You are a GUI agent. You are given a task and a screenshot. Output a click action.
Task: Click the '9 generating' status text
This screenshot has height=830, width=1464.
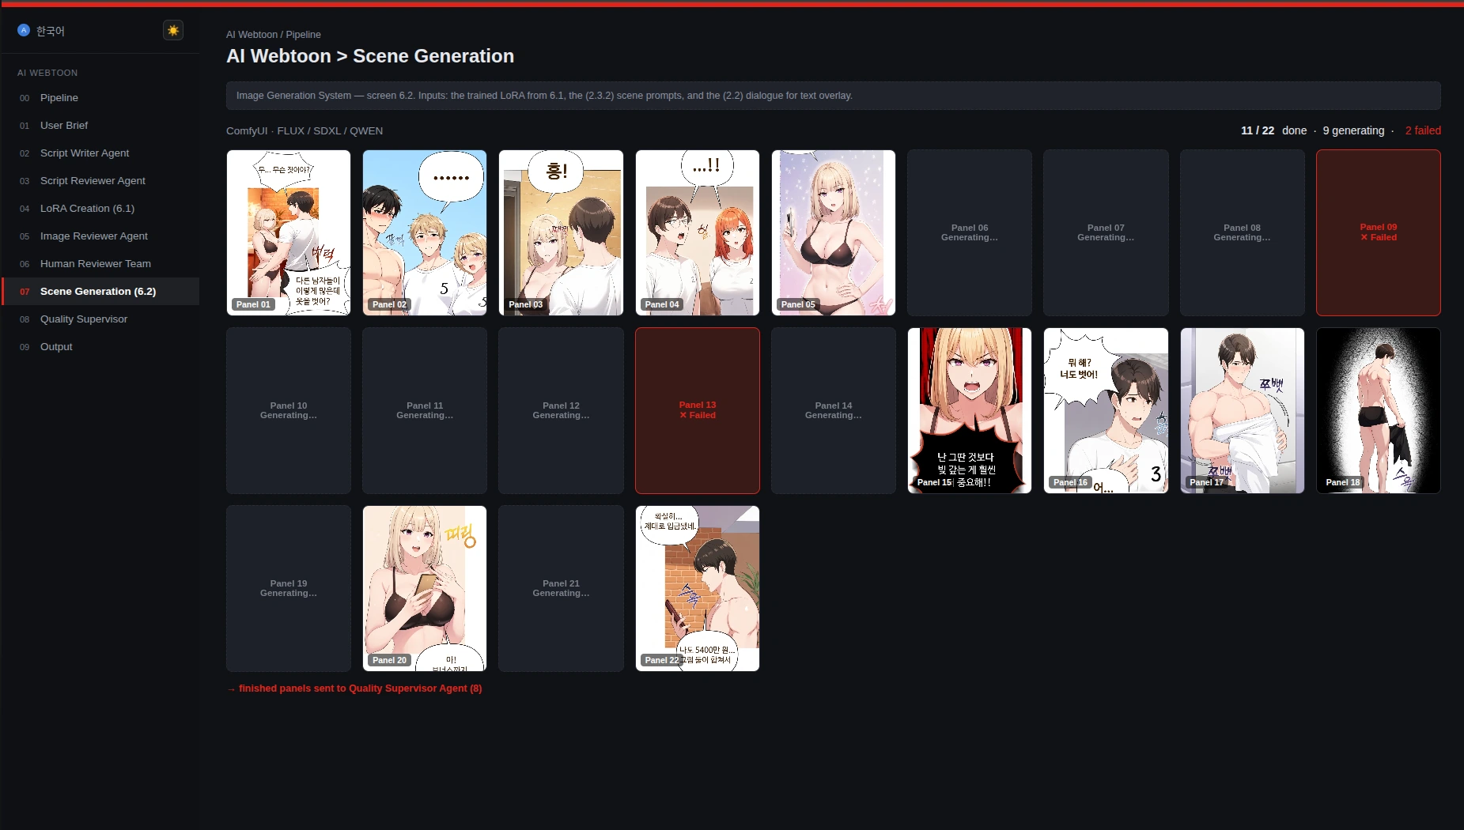pos(1353,130)
